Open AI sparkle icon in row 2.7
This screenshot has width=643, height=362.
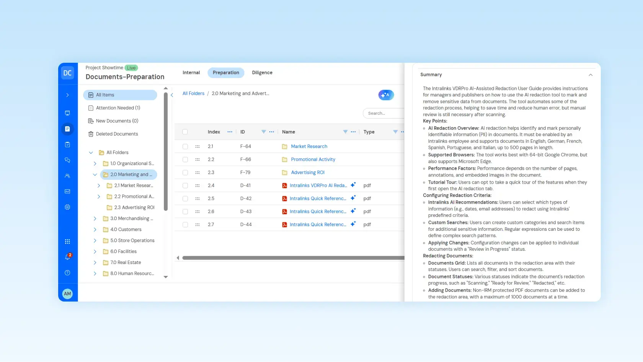353,224
